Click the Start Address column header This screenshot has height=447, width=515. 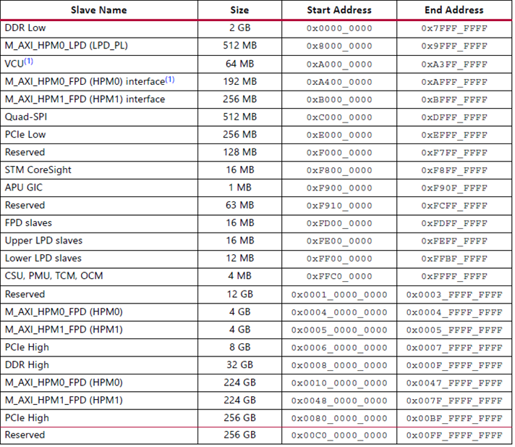[339, 10]
